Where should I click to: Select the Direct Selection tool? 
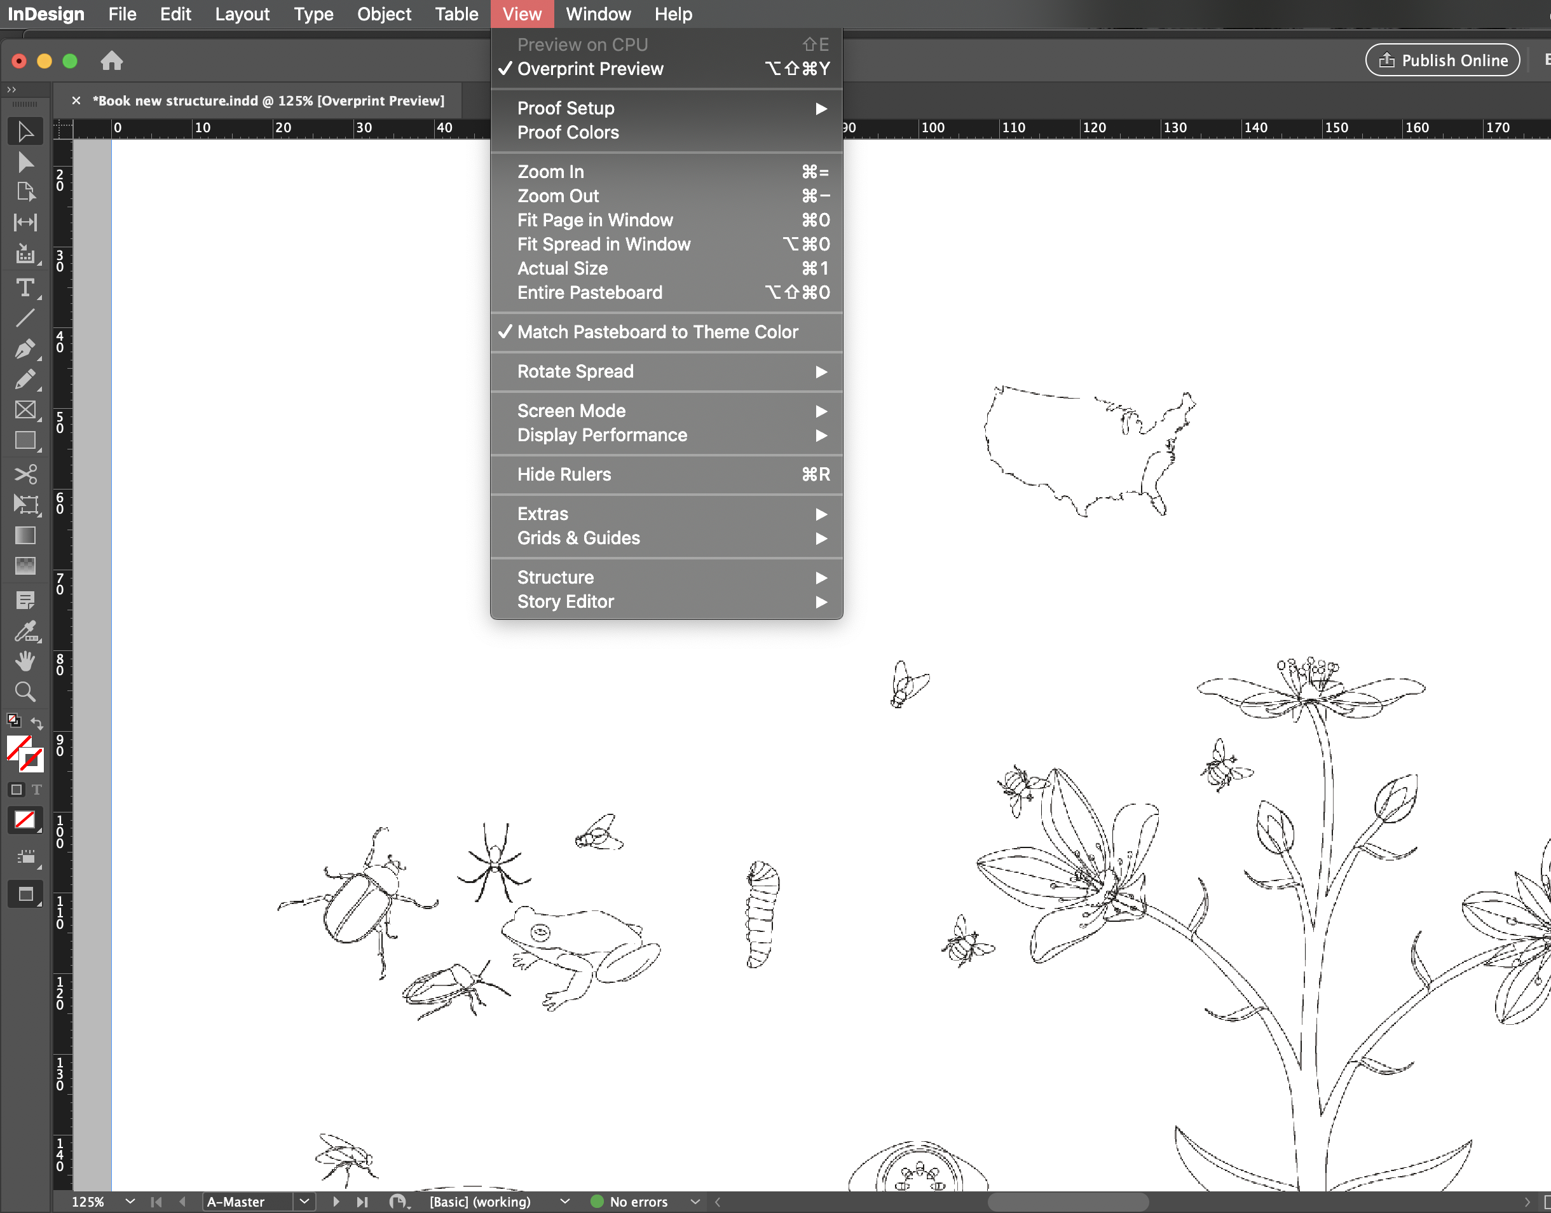(x=25, y=163)
